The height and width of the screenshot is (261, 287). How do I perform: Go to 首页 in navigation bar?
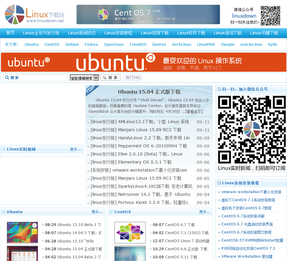[10, 33]
